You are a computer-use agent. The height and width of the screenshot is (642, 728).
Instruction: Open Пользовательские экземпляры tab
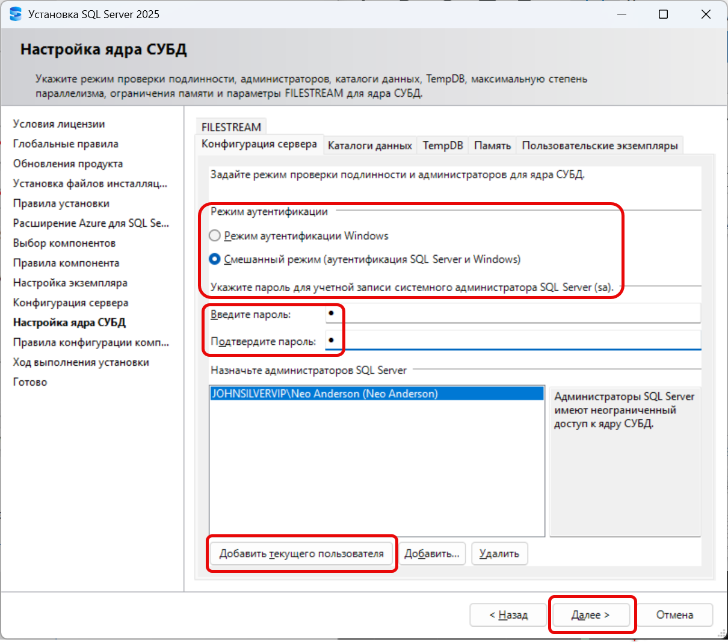pos(600,146)
